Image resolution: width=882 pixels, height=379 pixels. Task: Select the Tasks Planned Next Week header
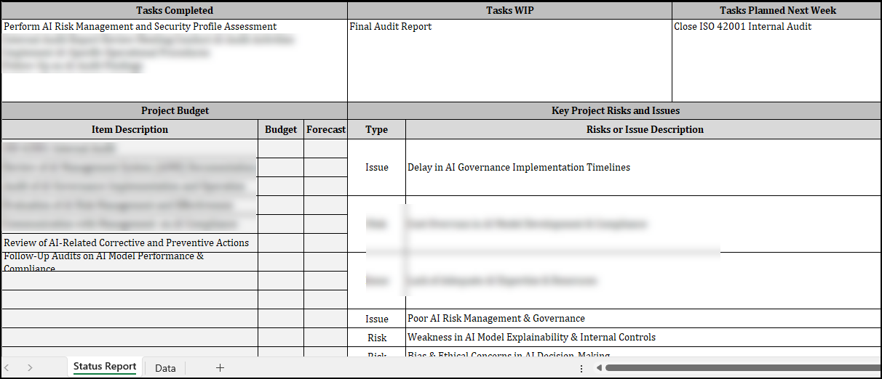coord(777,10)
